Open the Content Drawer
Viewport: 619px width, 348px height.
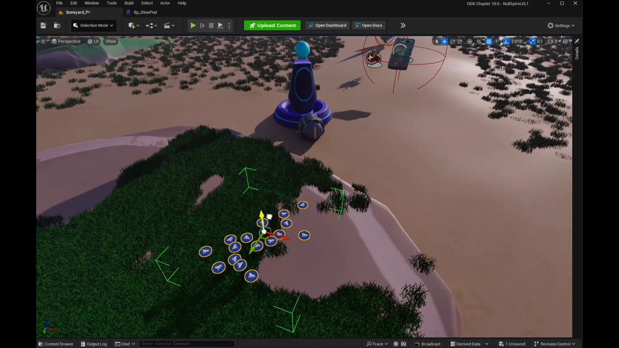56,344
